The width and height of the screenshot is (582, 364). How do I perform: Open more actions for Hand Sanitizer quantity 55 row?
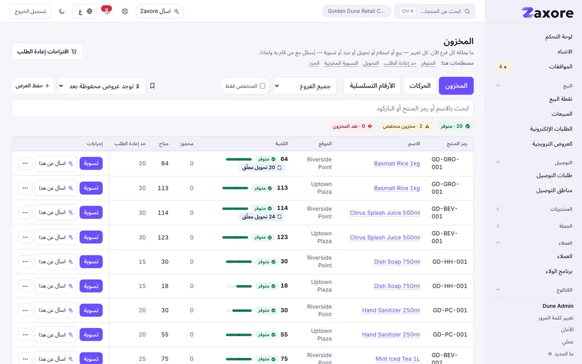25,335
